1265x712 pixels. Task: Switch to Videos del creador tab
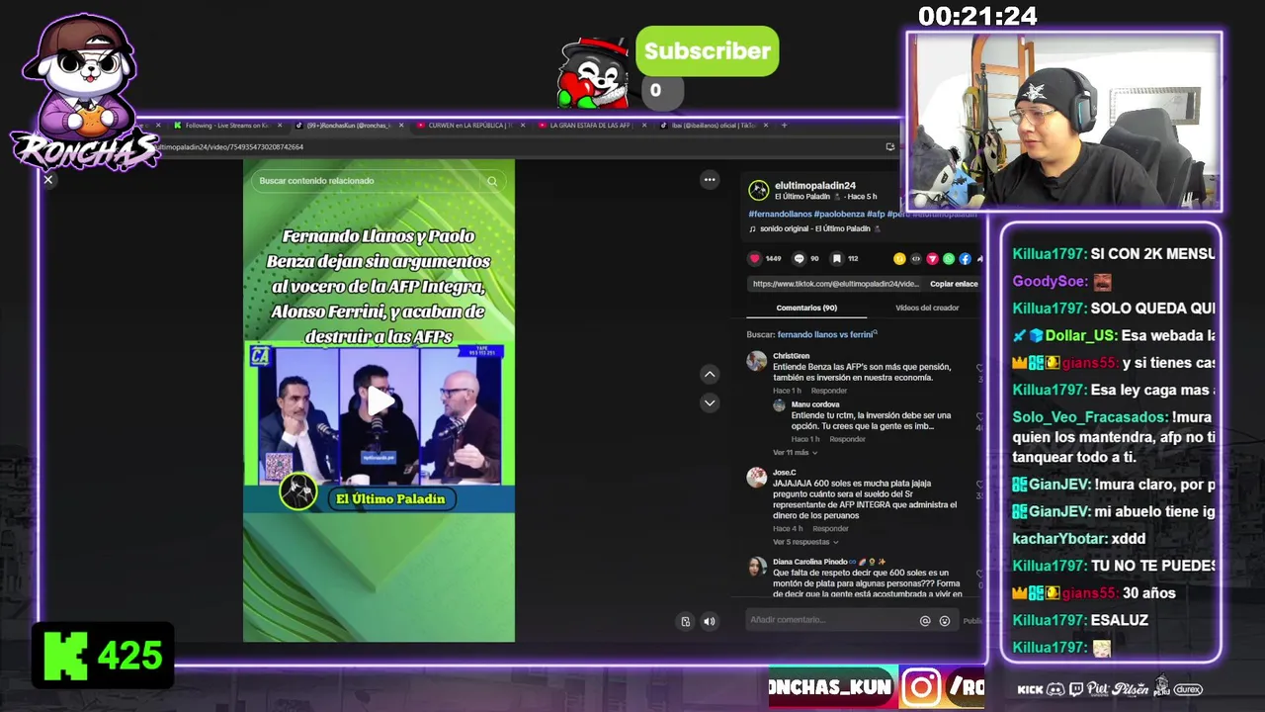927,308
